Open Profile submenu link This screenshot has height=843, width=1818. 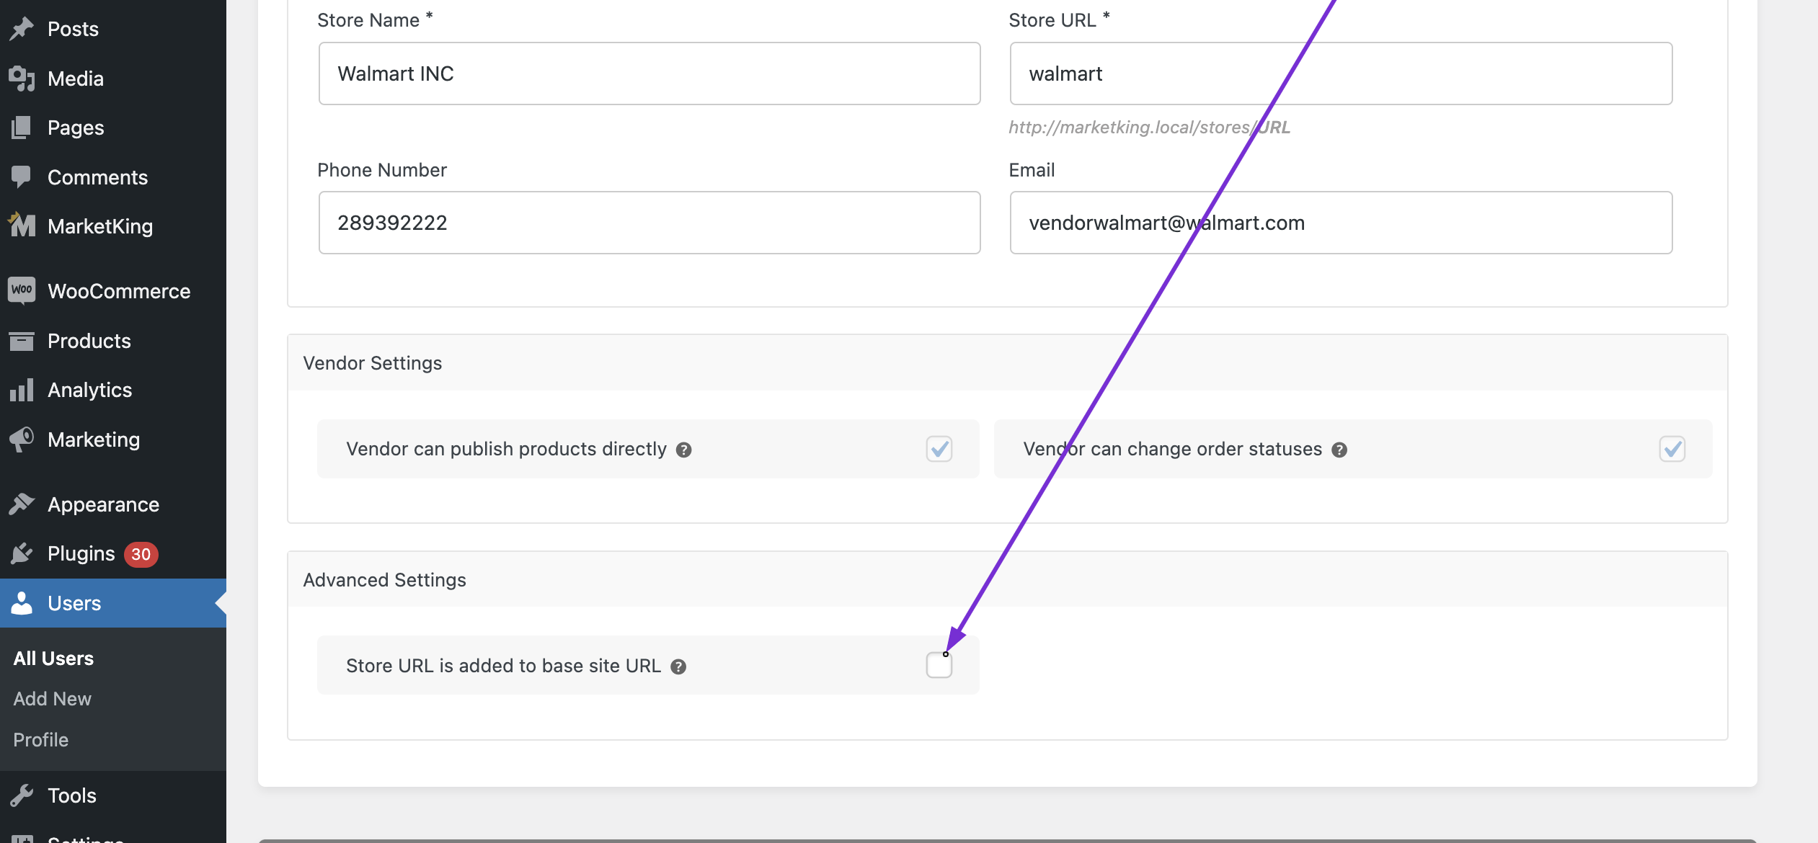coord(40,739)
